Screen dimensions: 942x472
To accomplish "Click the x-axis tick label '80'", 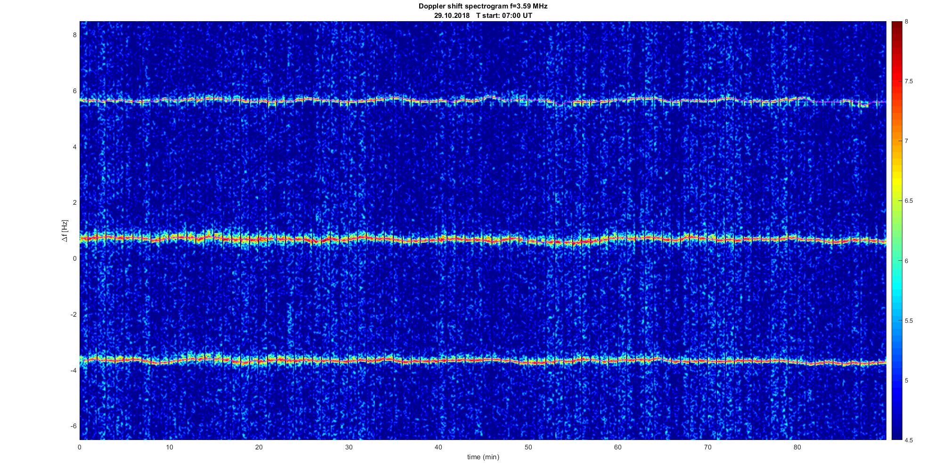I will (797, 447).
